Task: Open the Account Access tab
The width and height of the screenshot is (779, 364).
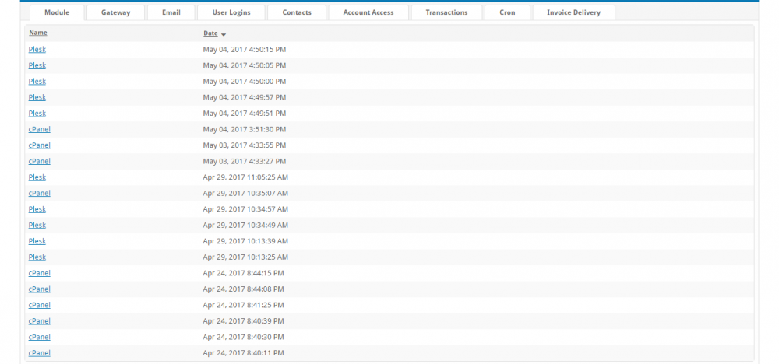Action: pyautogui.click(x=368, y=12)
